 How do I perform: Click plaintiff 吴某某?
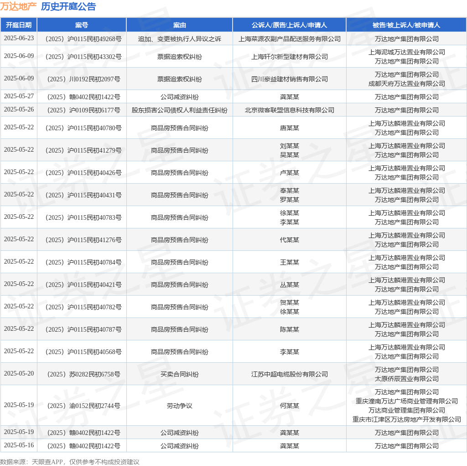coord(290,155)
